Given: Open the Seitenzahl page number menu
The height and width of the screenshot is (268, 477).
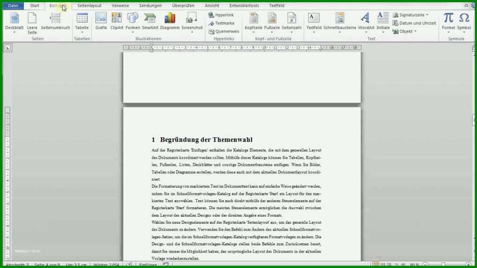Looking at the screenshot, I should click(x=291, y=23).
